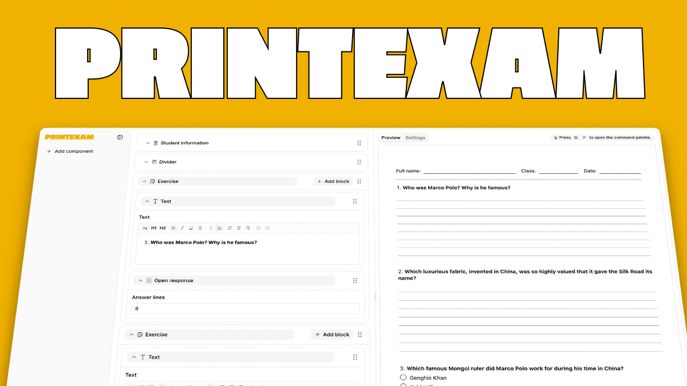The width and height of the screenshot is (687, 386).
Task: Grab the drag handle on the Divider row
Action: [359, 162]
